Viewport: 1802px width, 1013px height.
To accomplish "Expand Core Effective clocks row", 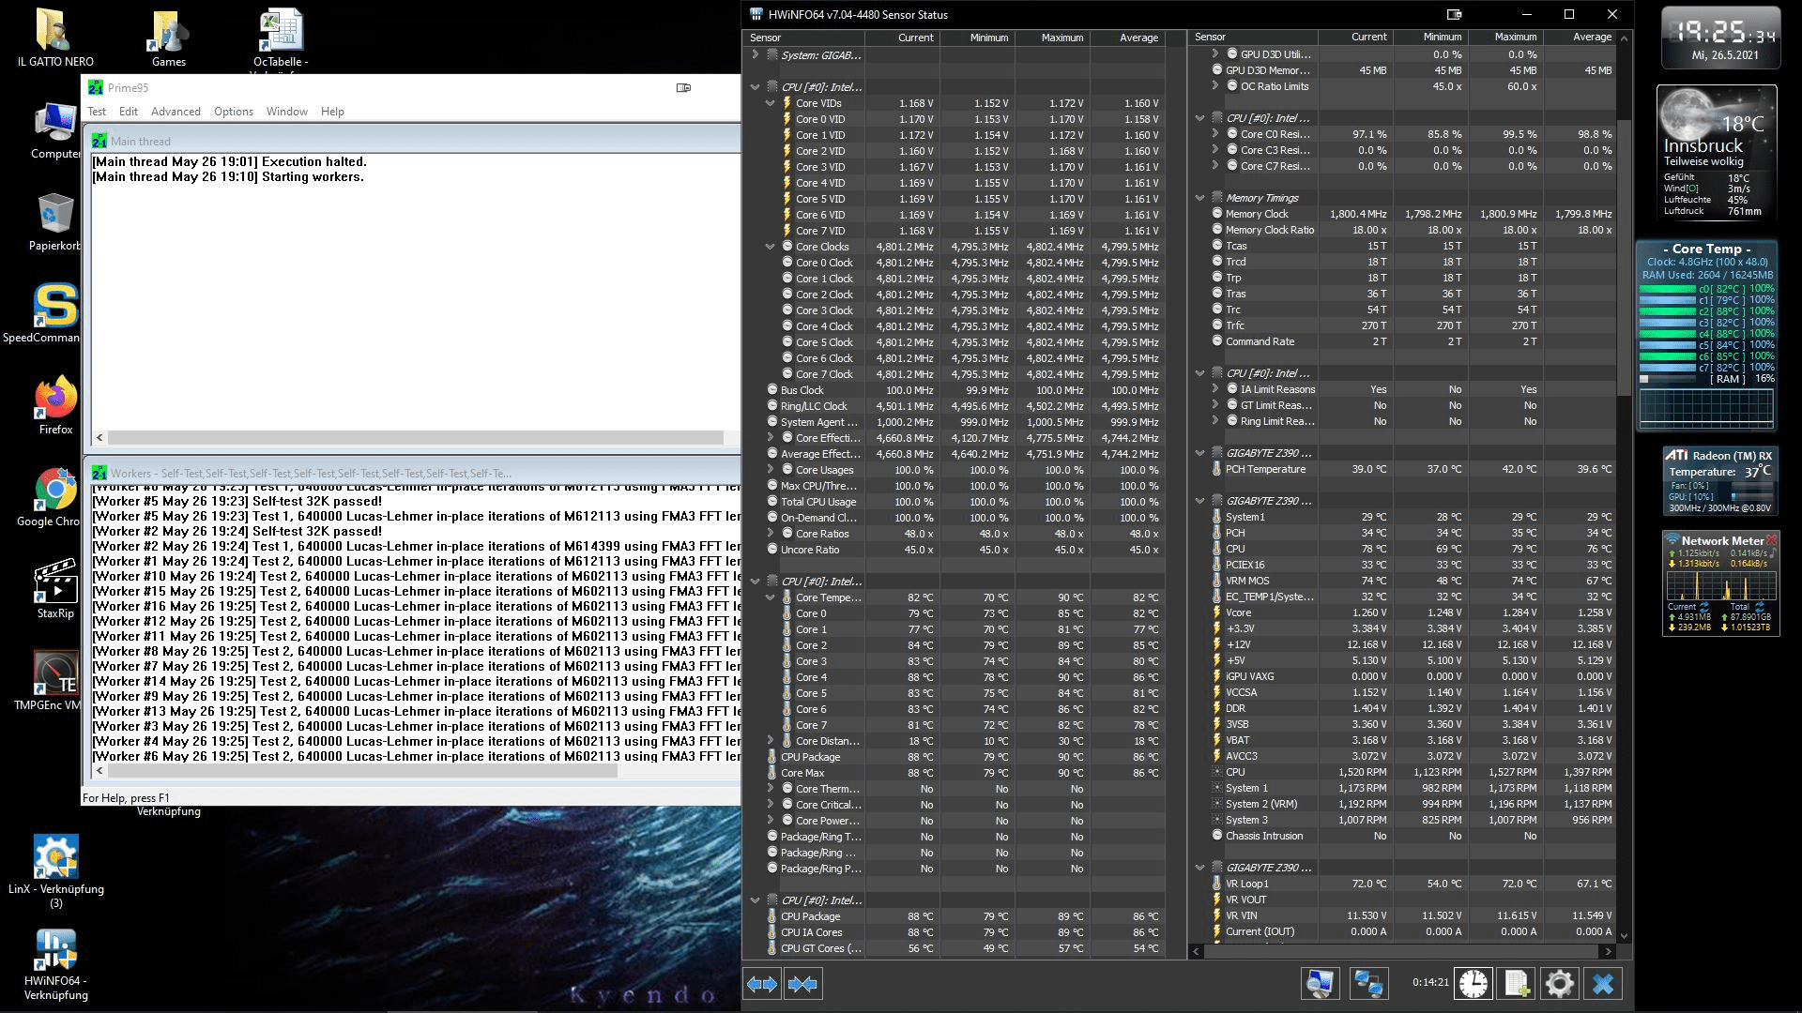I will coord(771,437).
